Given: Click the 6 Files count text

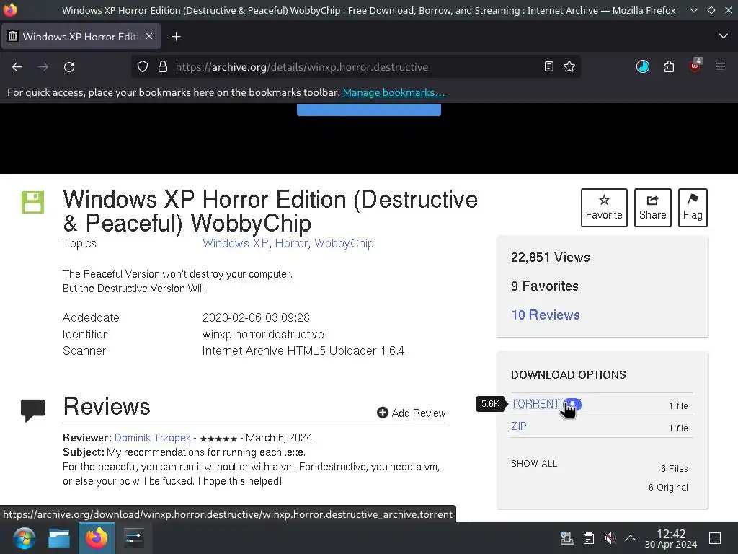Looking at the screenshot, I should [x=675, y=469].
